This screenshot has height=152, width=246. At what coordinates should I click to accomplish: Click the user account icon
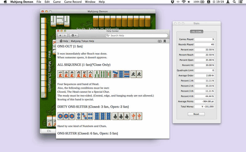coord(228,2)
